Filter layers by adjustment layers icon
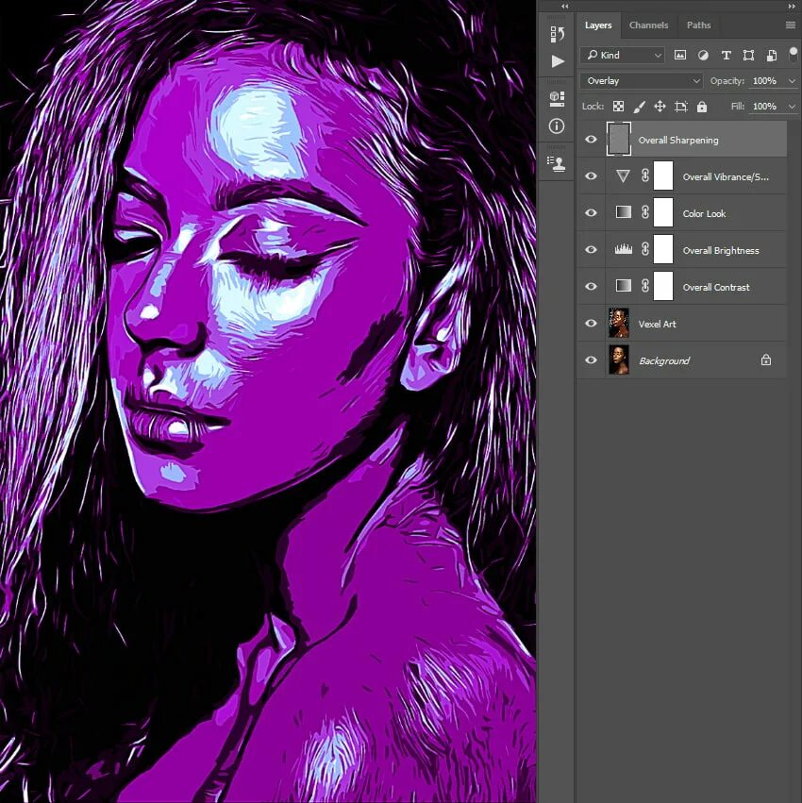Screen dimensions: 802x803 (703, 56)
